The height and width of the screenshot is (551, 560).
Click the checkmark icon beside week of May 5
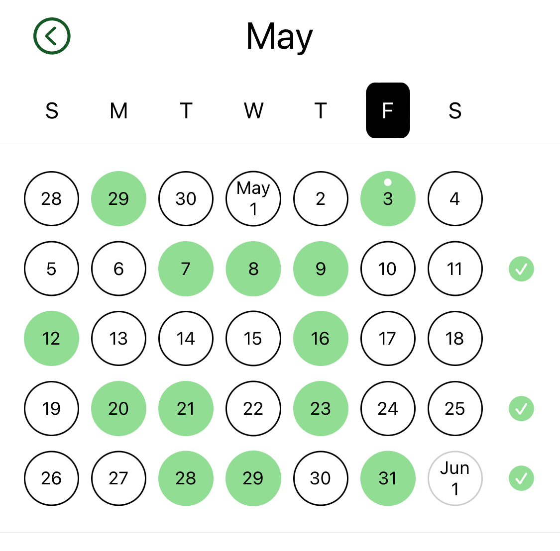pos(521,269)
